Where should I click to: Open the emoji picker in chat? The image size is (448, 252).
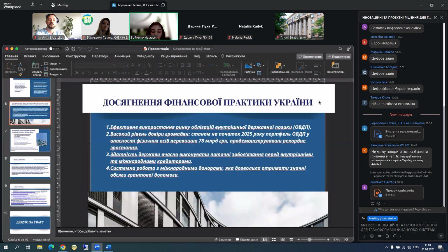[372, 236]
